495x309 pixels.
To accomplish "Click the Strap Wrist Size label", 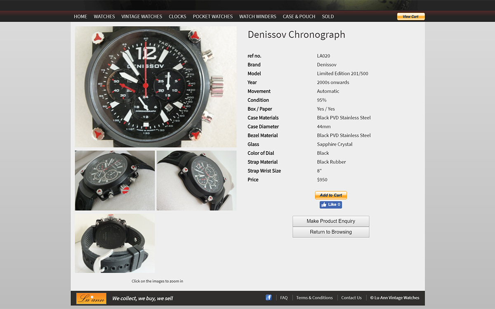I will (x=264, y=171).
